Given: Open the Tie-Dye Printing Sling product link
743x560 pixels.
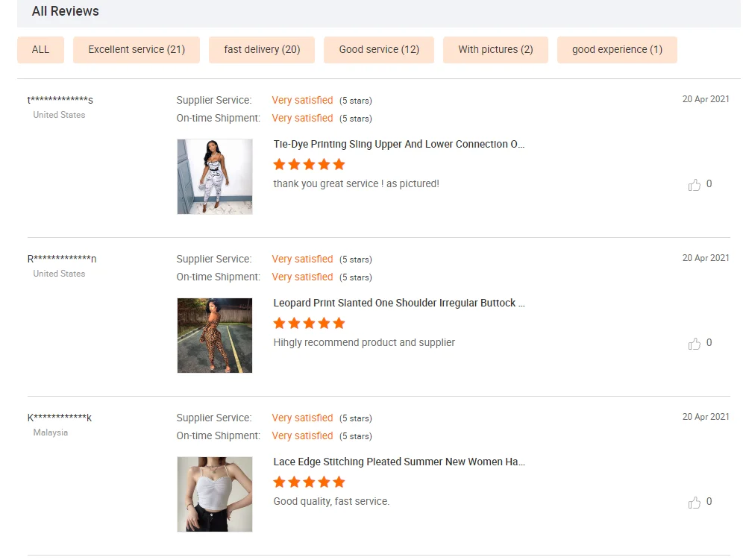Looking at the screenshot, I should click(x=398, y=144).
